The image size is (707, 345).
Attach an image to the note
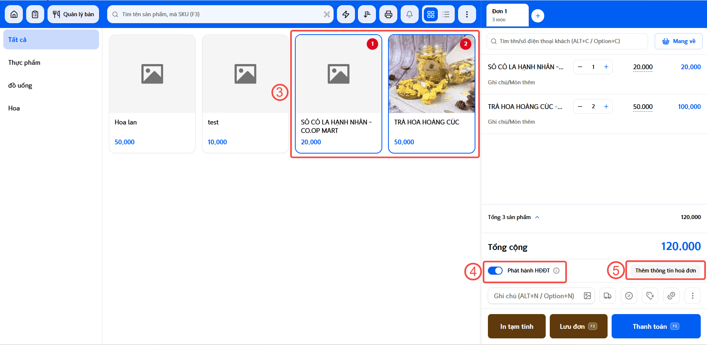click(x=587, y=296)
